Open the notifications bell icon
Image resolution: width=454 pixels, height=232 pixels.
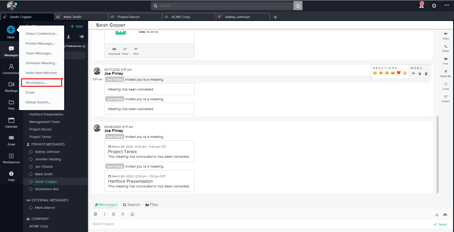point(422,5)
